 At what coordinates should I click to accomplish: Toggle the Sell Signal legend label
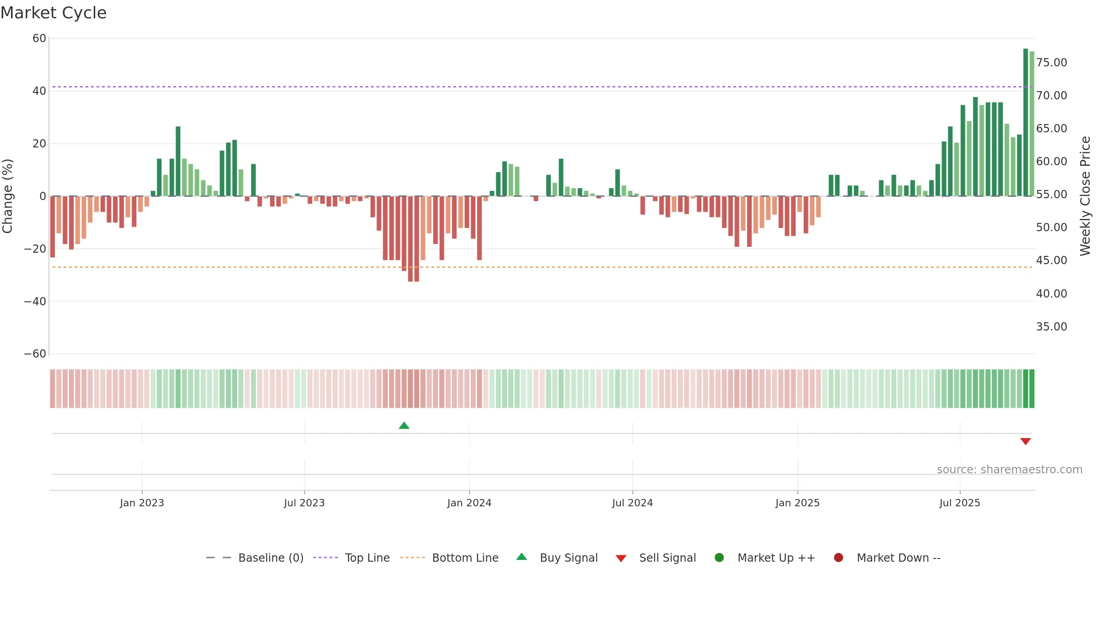[667, 558]
